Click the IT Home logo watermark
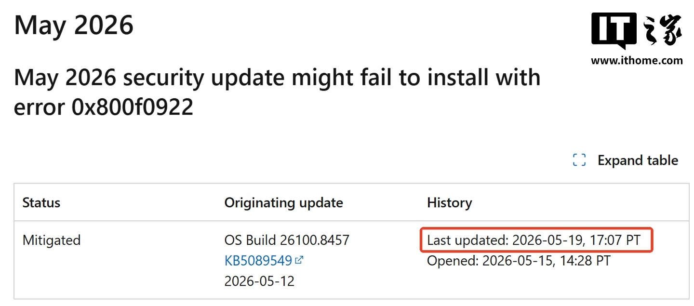The height and width of the screenshot is (306, 694). pos(637,39)
